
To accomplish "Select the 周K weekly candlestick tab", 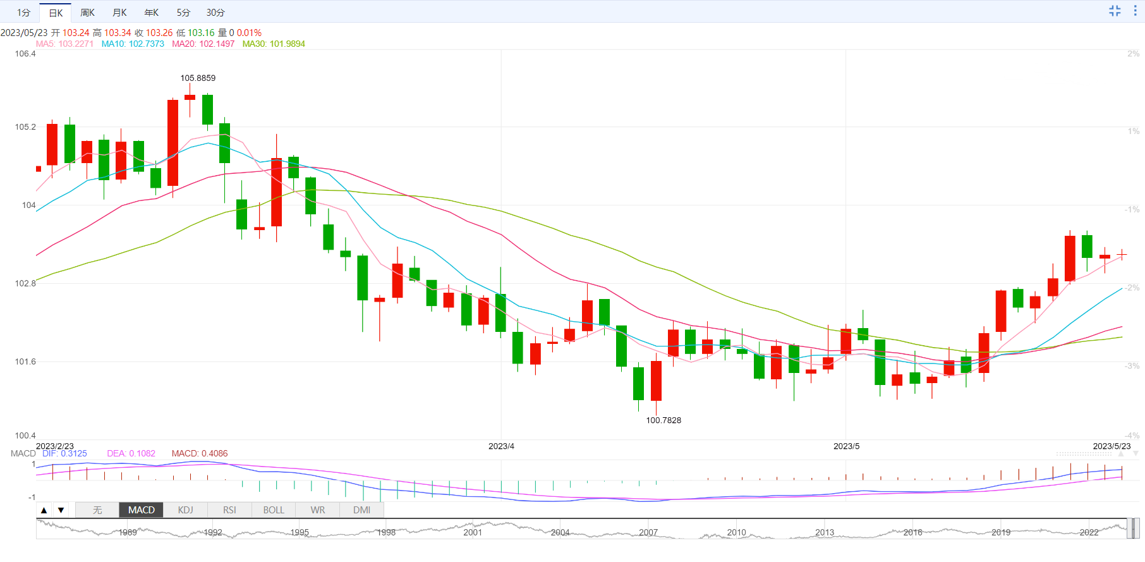I will click(87, 13).
